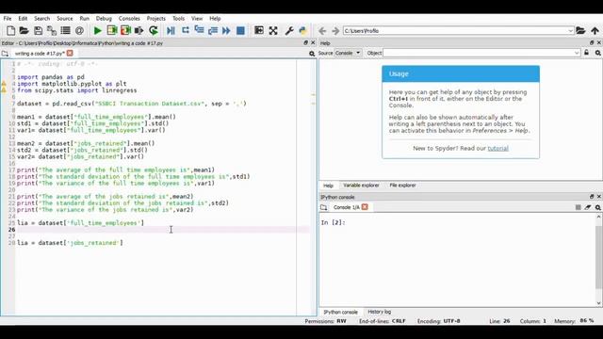Start debugging with the debug file icon
The image size is (603, 339).
[171, 31]
